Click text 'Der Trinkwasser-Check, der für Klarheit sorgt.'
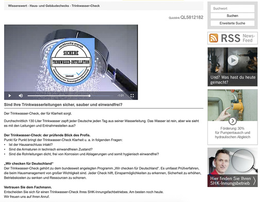The width and height of the screenshot is (261, 202). tap(38, 113)
